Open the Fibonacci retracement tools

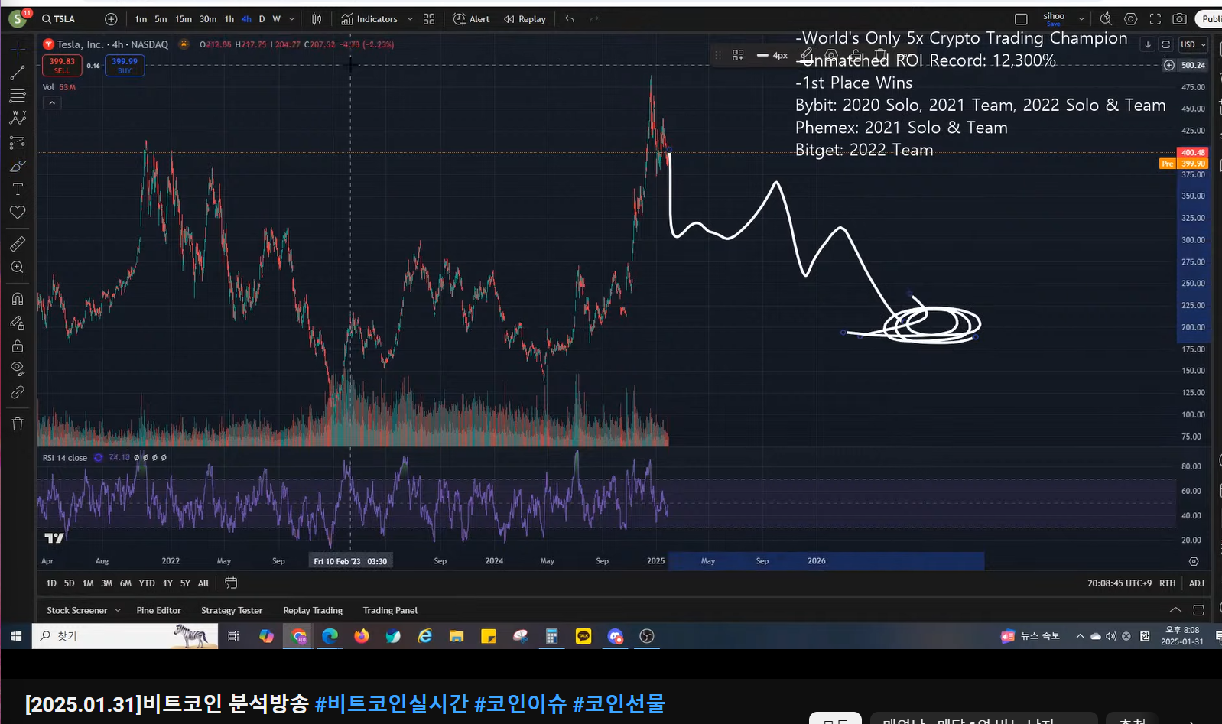[18, 96]
